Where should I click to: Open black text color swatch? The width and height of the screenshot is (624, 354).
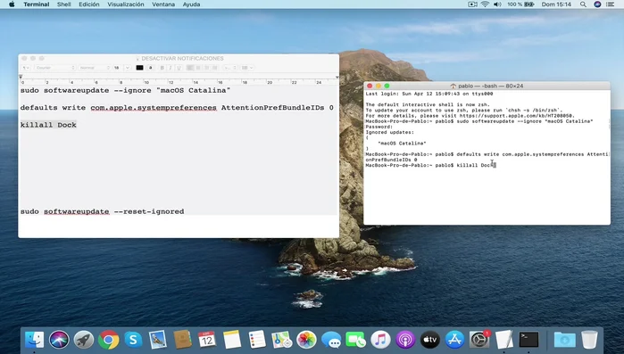139,68
